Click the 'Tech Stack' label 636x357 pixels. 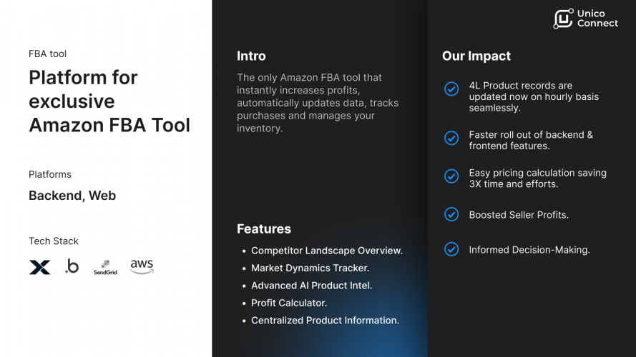coord(54,241)
